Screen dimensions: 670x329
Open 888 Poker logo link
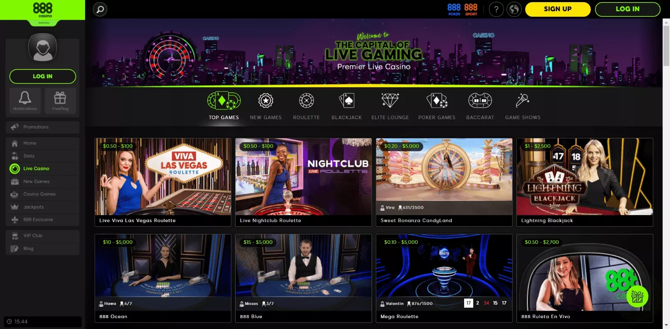click(454, 9)
